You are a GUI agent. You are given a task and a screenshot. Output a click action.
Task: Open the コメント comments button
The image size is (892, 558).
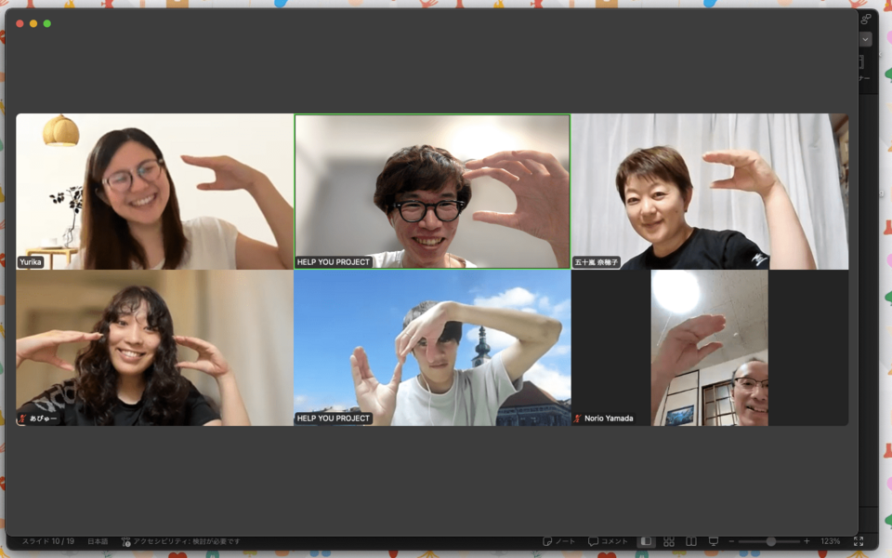(x=608, y=541)
